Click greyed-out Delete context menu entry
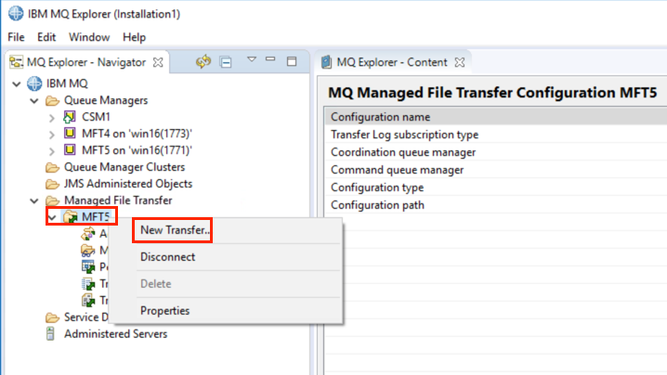The height and width of the screenshot is (375, 667). pyautogui.click(x=156, y=284)
